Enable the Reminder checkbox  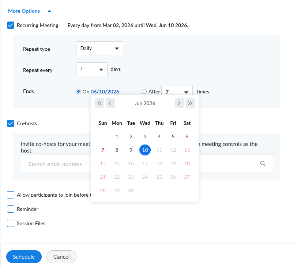coord(11,209)
